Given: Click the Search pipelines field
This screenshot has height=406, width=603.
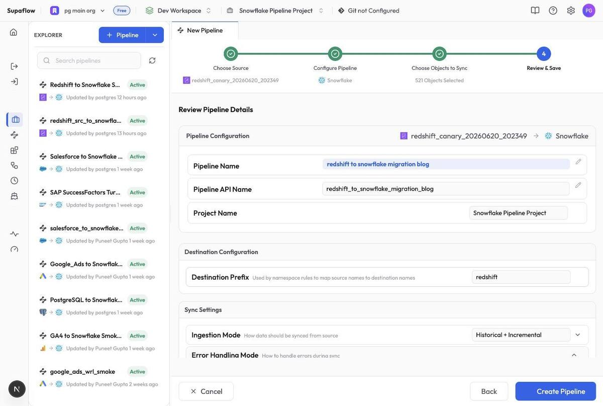Looking at the screenshot, I should click(x=89, y=60).
